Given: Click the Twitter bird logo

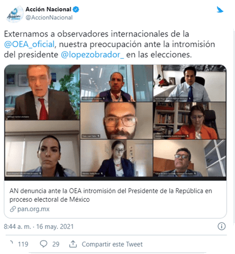Looking at the screenshot, I should tap(220, 10).
